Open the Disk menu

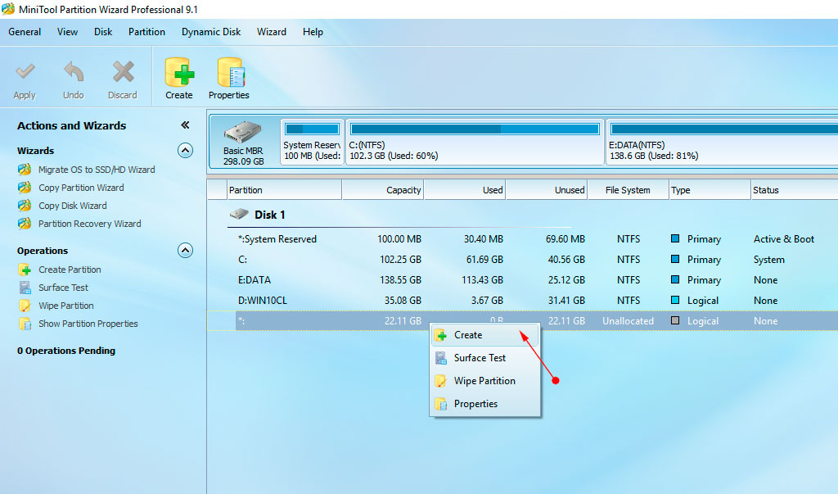coord(103,32)
